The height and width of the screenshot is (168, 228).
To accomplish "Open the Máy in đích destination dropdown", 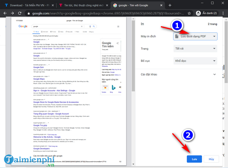I will click(195, 36).
